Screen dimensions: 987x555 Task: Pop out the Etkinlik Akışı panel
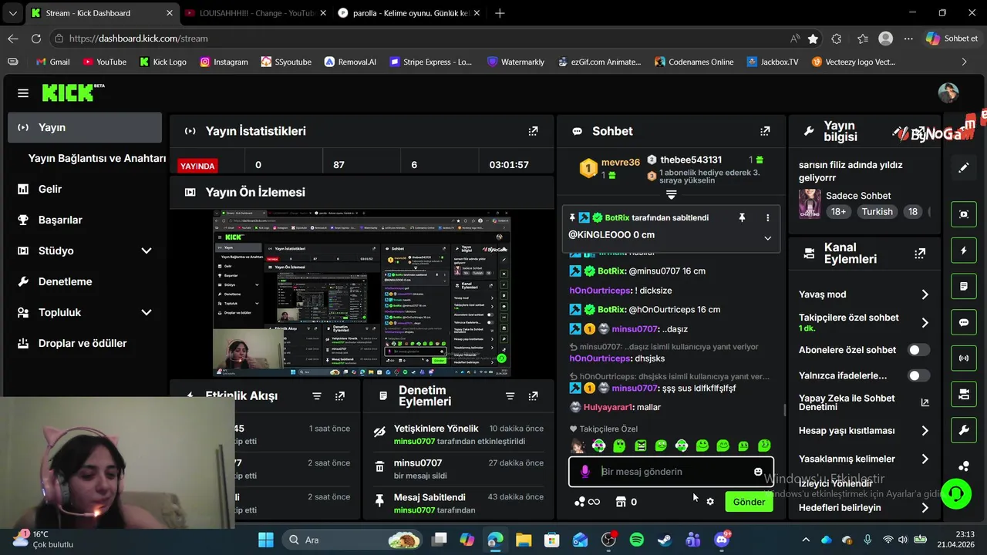click(x=340, y=396)
